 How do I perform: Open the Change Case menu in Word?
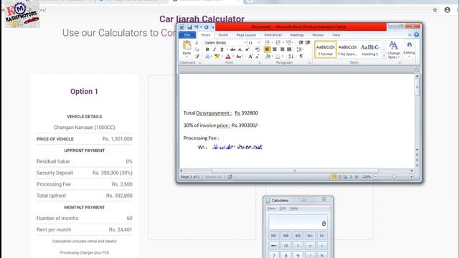[x=239, y=57]
